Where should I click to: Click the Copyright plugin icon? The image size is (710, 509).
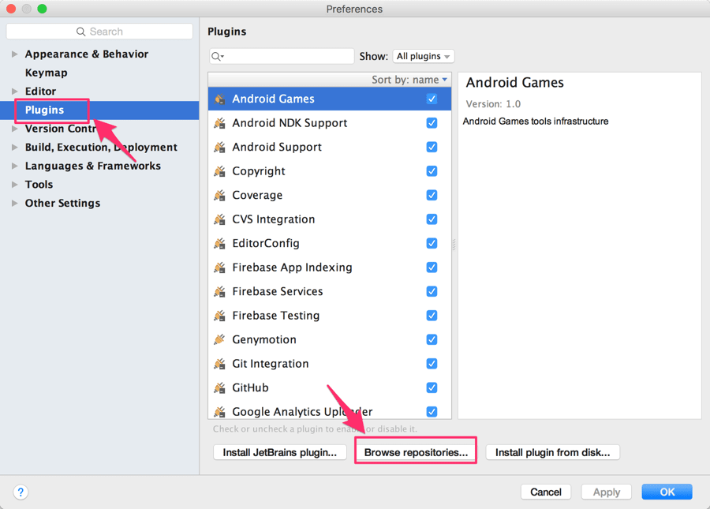(219, 170)
